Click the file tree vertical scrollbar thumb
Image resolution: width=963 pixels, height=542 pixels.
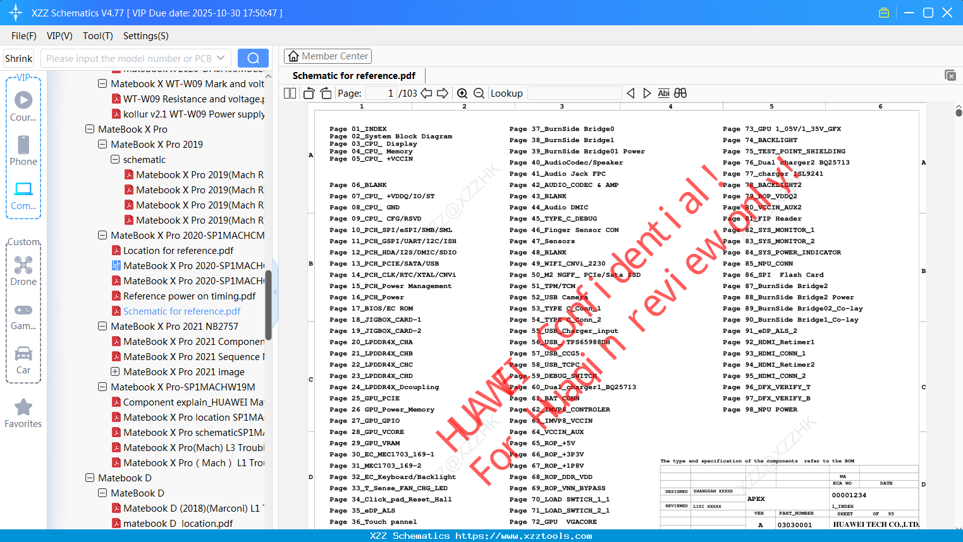tap(268, 305)
